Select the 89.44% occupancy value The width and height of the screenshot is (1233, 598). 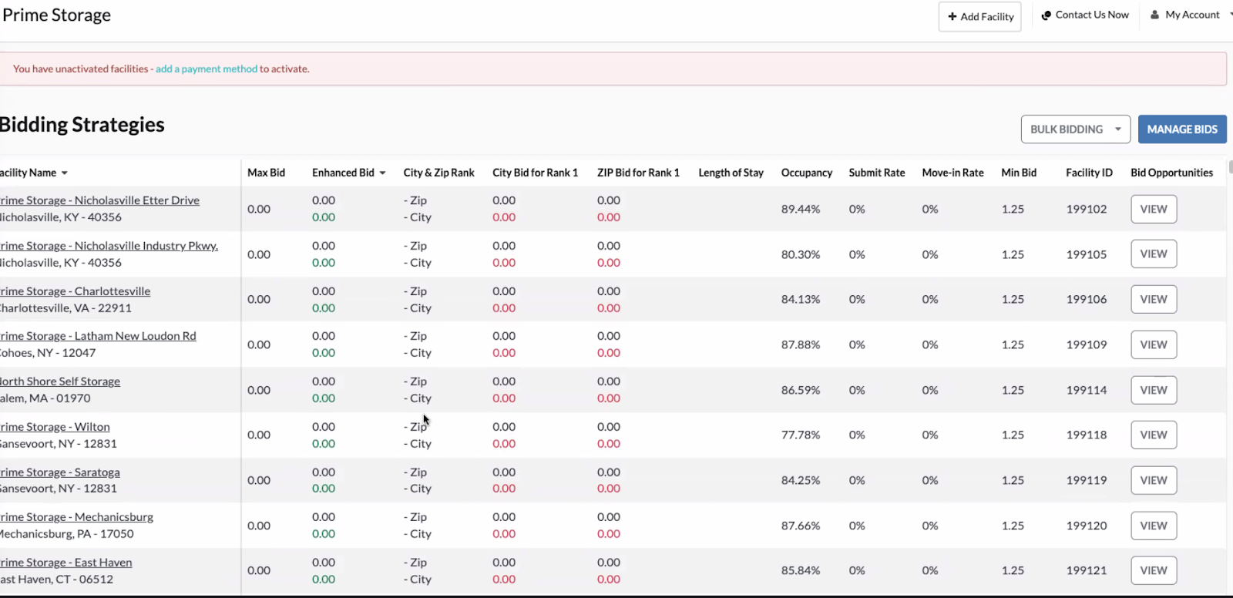tap(801, 209)
